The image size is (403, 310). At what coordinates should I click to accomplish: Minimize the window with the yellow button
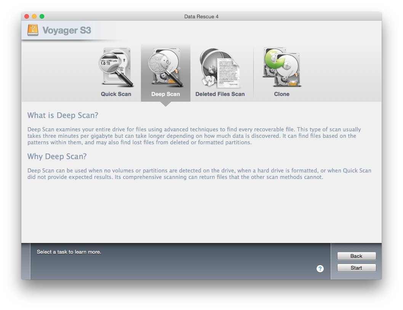click(x=34, y=16)
